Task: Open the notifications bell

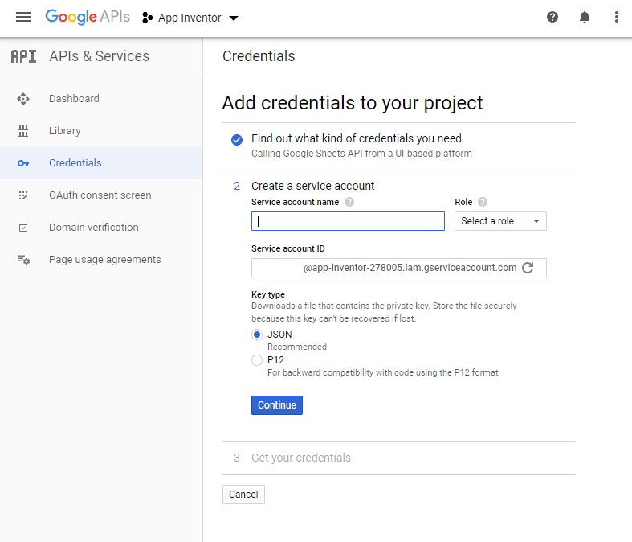Action: [585, 18]
